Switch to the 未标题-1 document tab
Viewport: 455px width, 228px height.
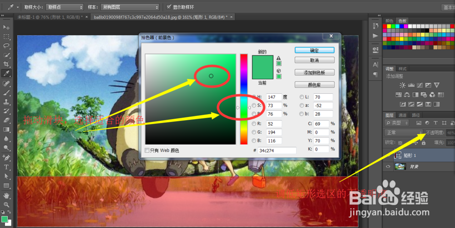[x=50, y=17]
